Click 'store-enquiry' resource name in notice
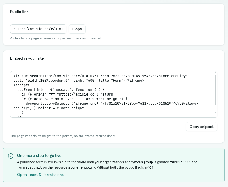 click(82, 167)
